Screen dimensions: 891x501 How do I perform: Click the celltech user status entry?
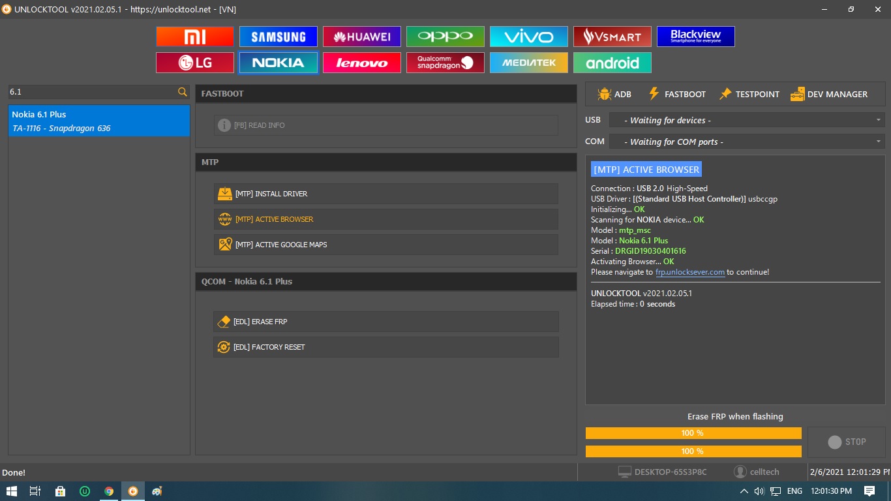pyautogui.click(x=757, y=472)
